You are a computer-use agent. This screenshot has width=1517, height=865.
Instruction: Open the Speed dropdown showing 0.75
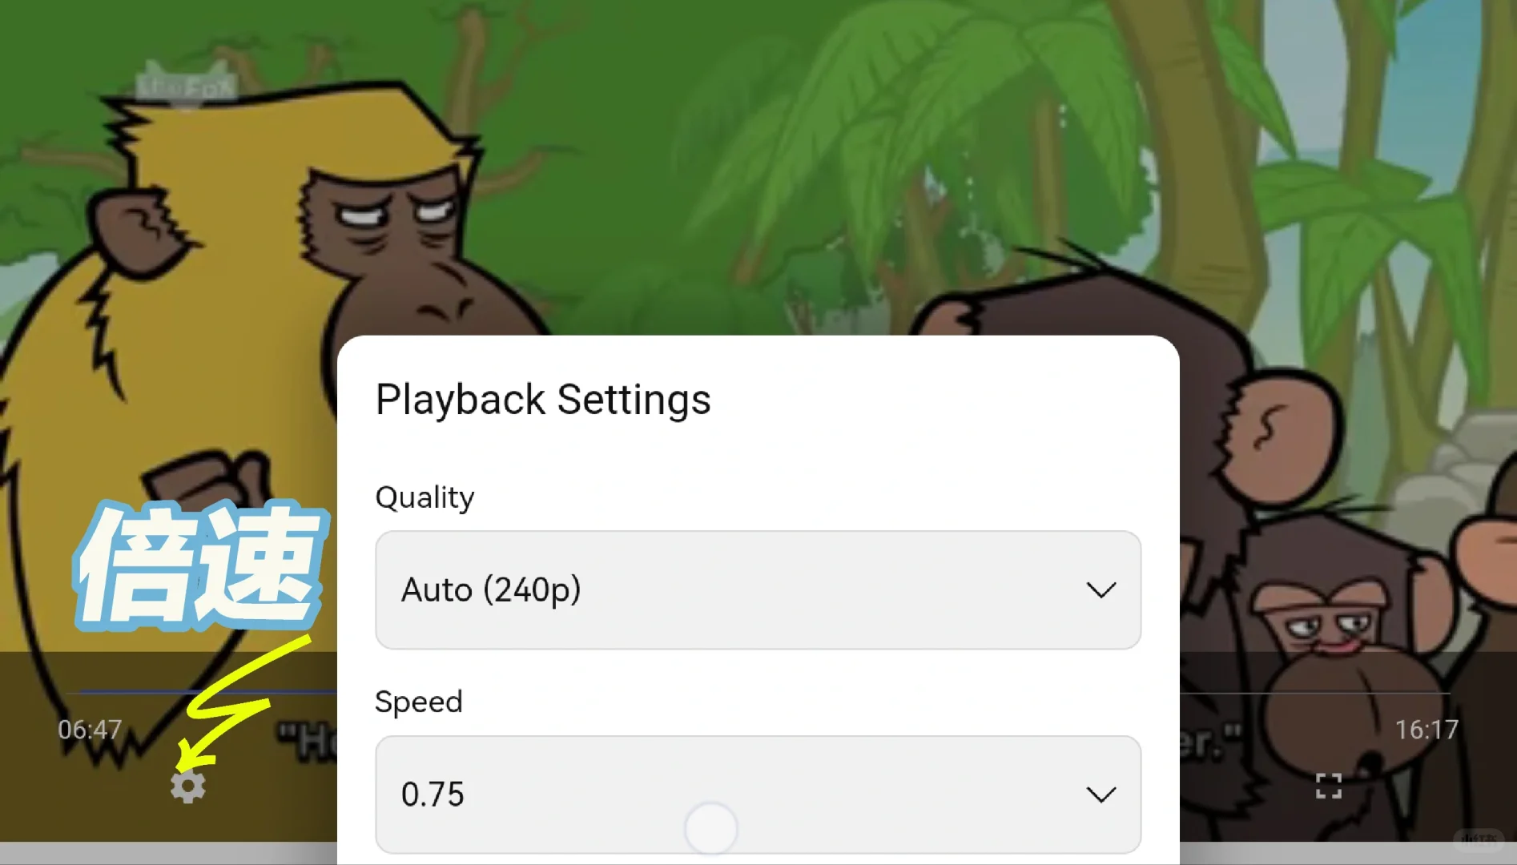point(758,795)
